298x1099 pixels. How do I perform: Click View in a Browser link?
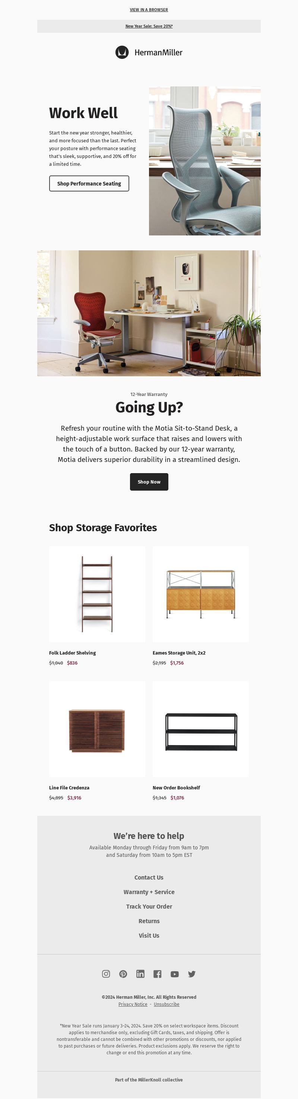click(149, 10)
